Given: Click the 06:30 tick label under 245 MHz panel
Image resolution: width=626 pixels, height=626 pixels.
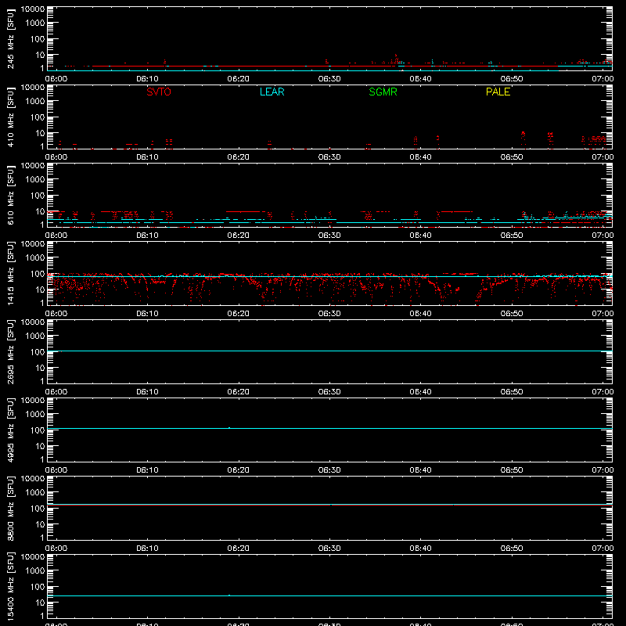Looking at the screenshot, I should [329, 79].
